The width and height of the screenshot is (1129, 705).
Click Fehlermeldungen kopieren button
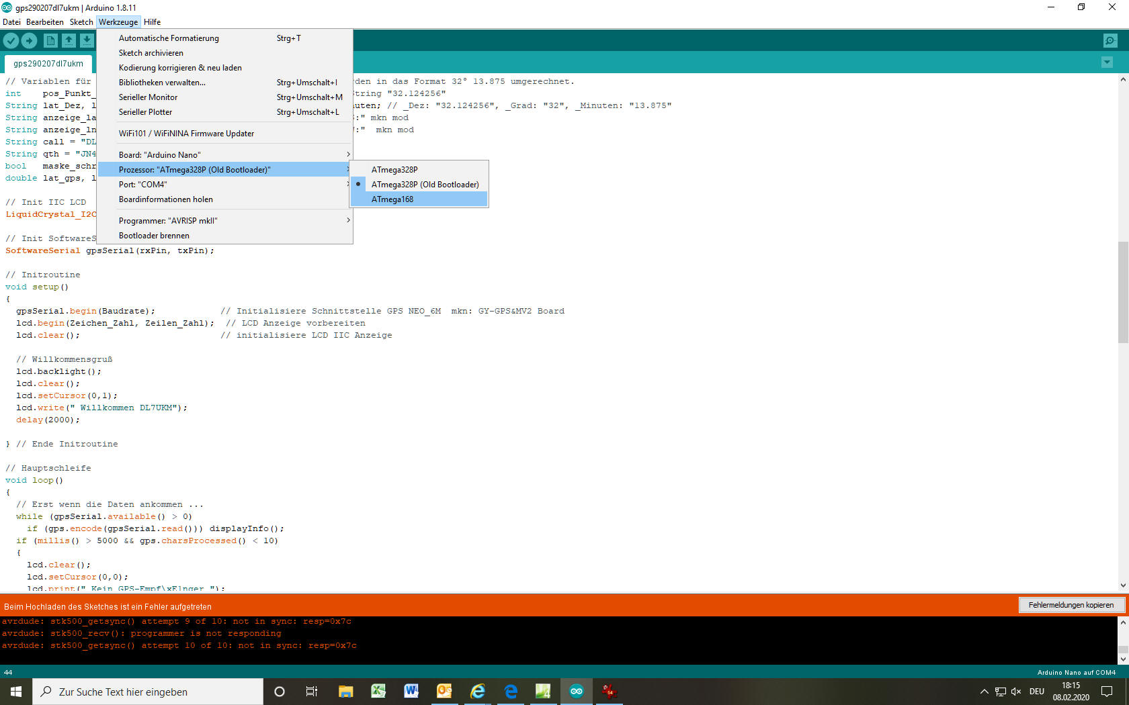[x=1071, y=605]
